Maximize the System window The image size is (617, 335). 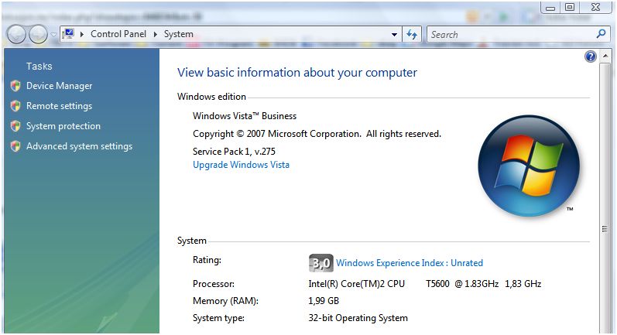point(569,8)
